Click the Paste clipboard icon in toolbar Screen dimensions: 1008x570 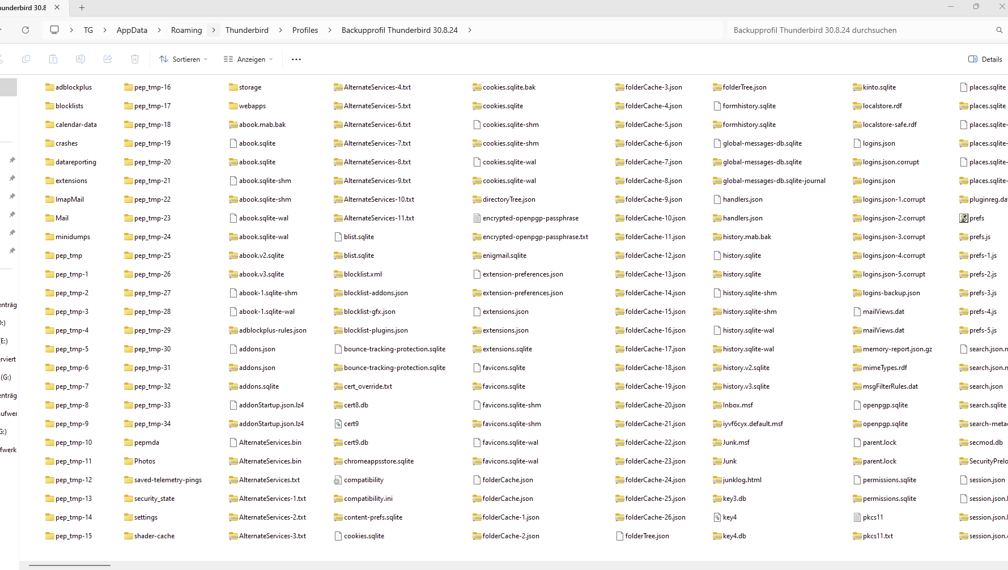tap(53, 59)
